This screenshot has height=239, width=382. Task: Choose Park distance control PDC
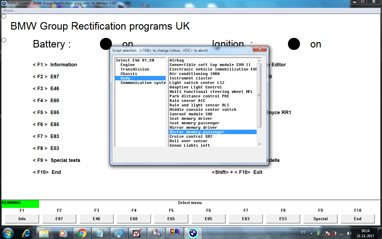tap(212, 96)
